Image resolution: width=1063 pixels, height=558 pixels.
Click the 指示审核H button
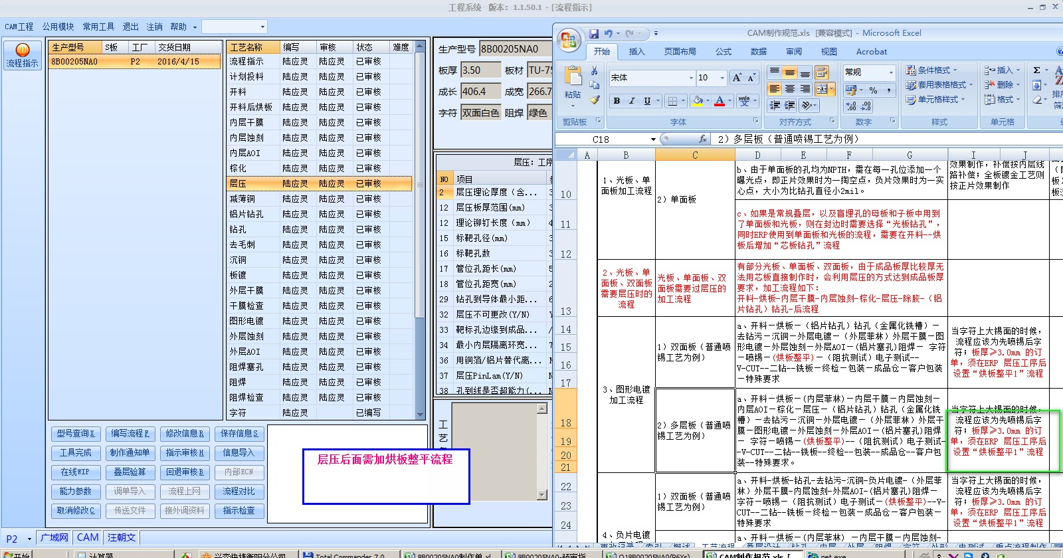[185, 452]
